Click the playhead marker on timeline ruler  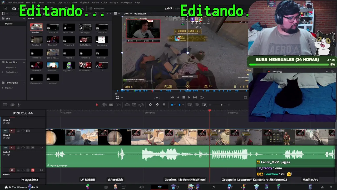pos(210,110)
